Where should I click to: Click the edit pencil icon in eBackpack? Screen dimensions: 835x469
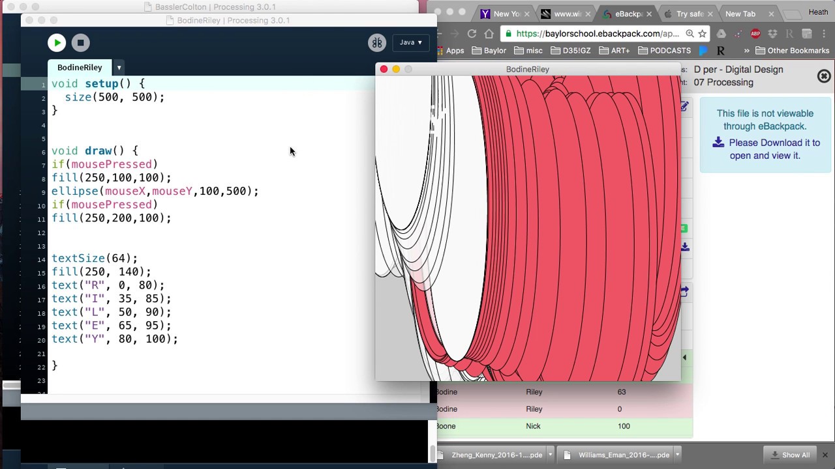point(684,106)
